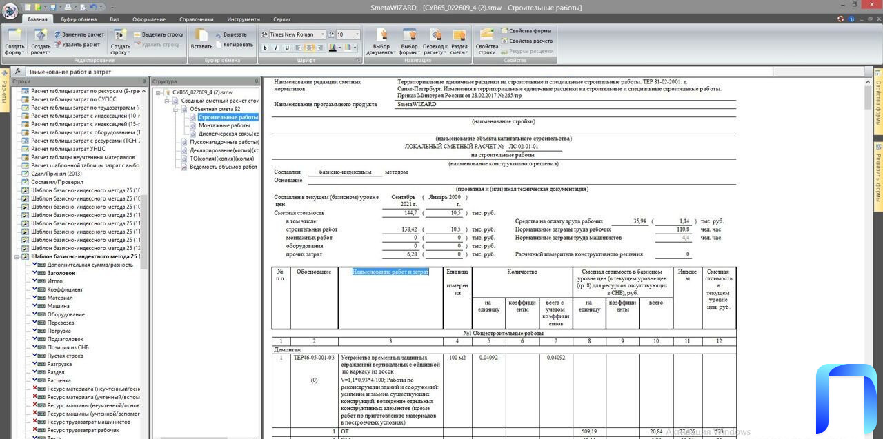The image size is (883, 439).
Task: Select Сдал/Принял (2013) in Строки list
Action: (x=57, y=174)
